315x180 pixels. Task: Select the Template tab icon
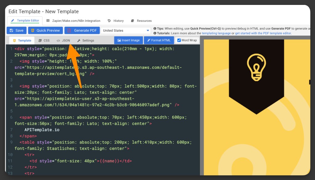[x=14, y=40]
